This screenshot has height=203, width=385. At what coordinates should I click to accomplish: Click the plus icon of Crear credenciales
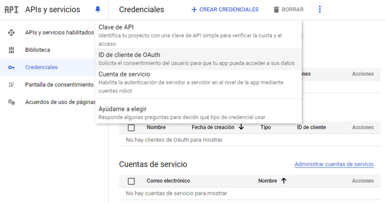click(194, 10)
